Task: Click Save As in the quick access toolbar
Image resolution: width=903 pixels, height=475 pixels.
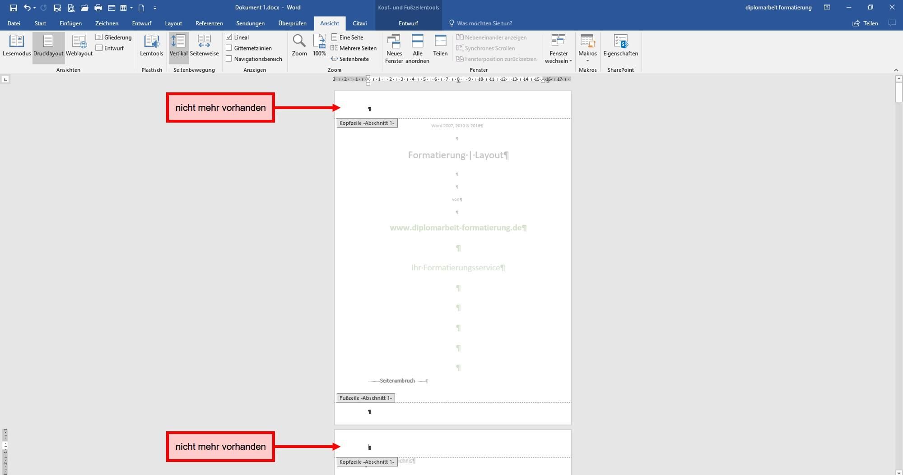Action: (57, 8)
